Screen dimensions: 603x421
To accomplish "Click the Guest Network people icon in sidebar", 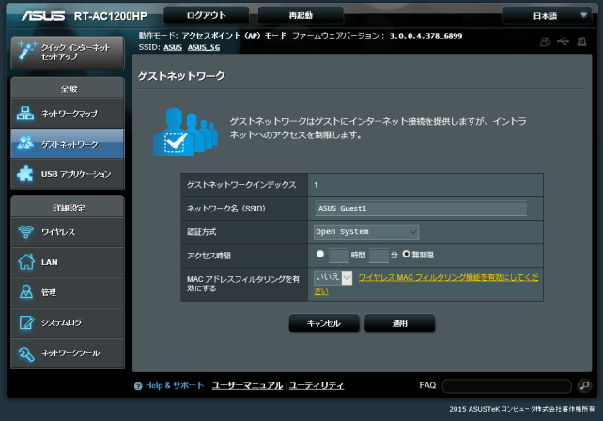I will click(x=25, y=143).
